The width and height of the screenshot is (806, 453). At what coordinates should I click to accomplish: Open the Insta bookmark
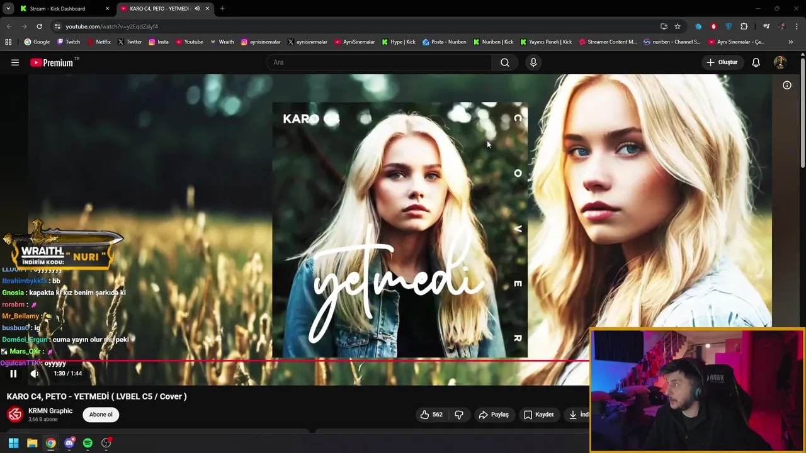[159, 42]
